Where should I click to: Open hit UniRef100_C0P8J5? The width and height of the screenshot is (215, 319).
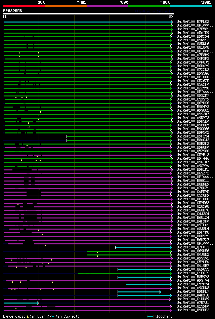click(x=193, y=63)
